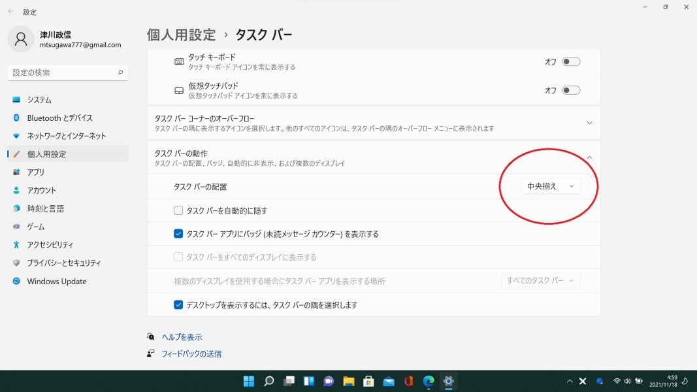Open the Mail app on the taskbar

389,381
